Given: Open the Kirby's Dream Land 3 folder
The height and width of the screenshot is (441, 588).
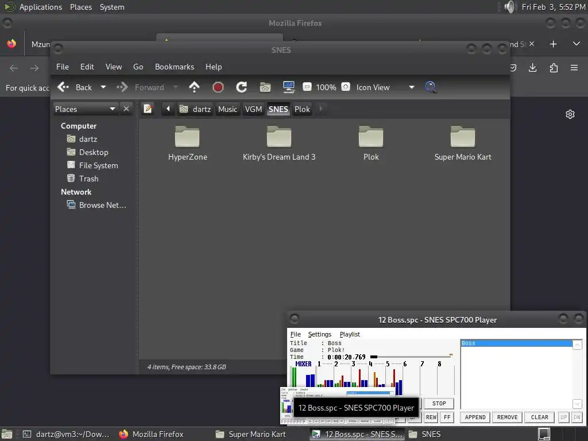Looking at the screenshot, I should point(279,144).
